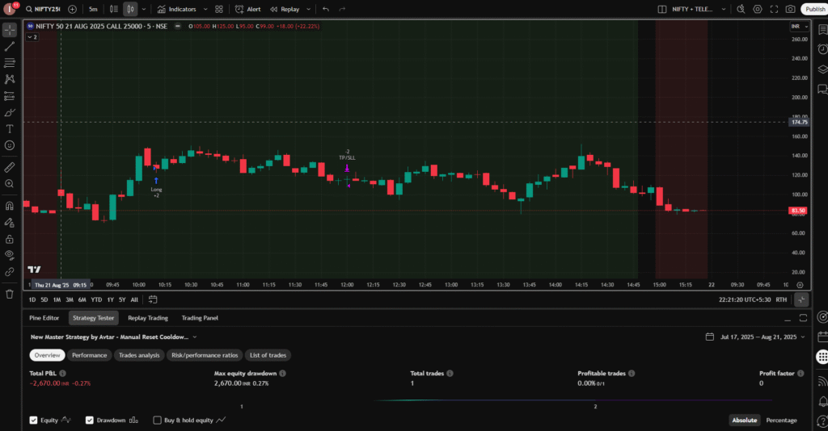Change the Jul 17 – Aug 21 date range
828x431 pixels.
756,337
